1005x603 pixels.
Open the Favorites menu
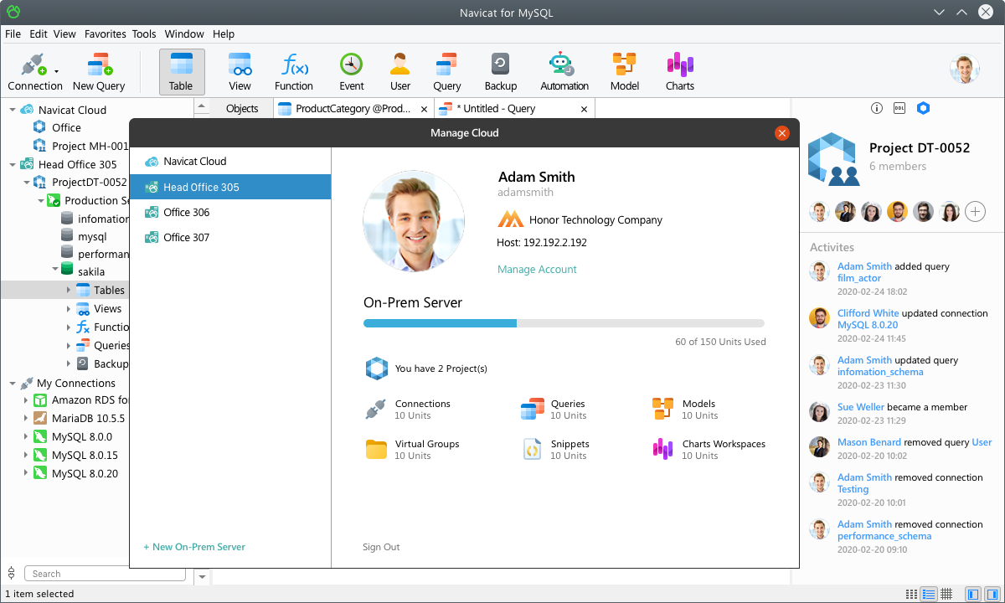[106, 34]
